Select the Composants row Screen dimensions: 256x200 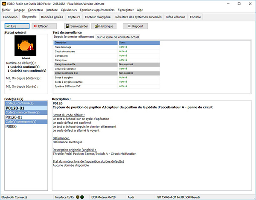click(107, 55)
